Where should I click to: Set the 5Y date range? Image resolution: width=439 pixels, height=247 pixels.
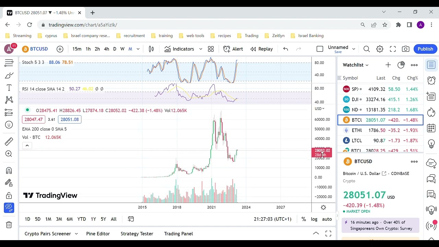(x=103, y=219)
